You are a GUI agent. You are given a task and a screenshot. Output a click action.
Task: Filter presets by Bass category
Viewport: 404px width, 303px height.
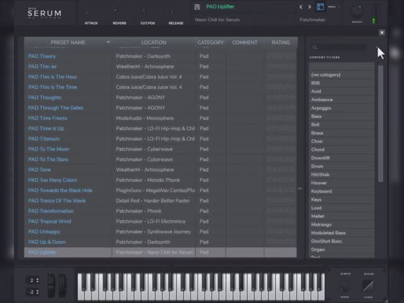(342, 116)
